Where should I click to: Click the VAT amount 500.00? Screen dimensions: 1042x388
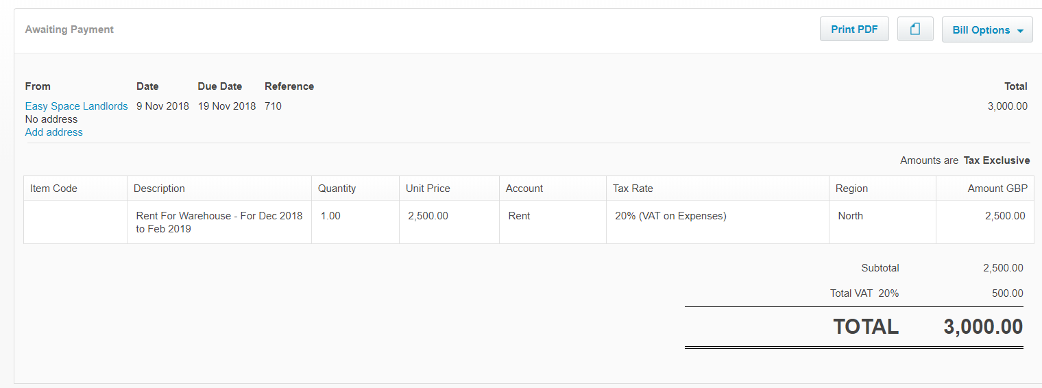(x=1008, y=293)
